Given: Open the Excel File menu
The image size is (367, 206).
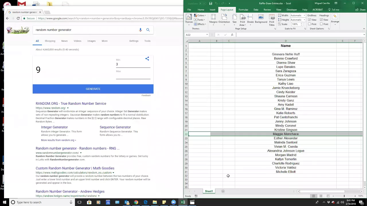Looking at the screenshot, I should 189,10.
